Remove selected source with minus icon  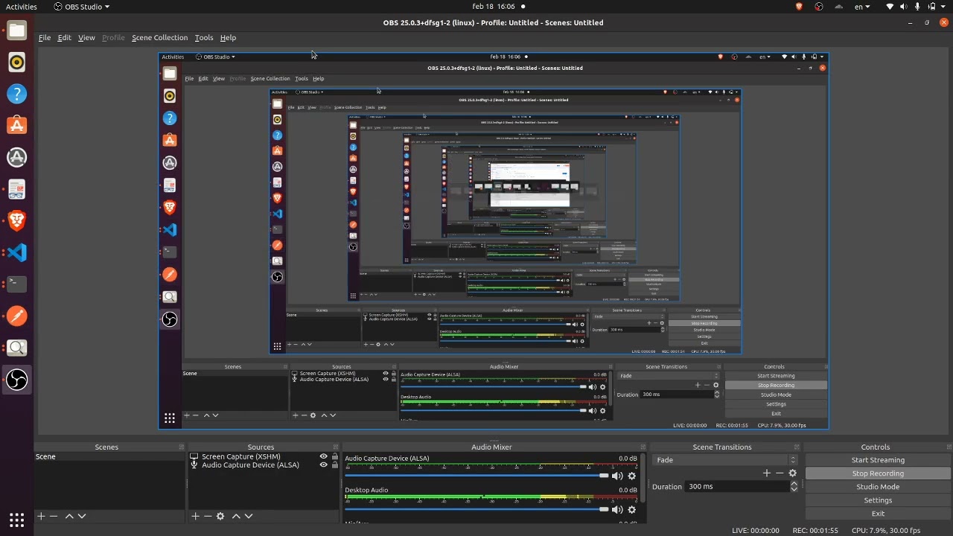(x=208, y=516)
